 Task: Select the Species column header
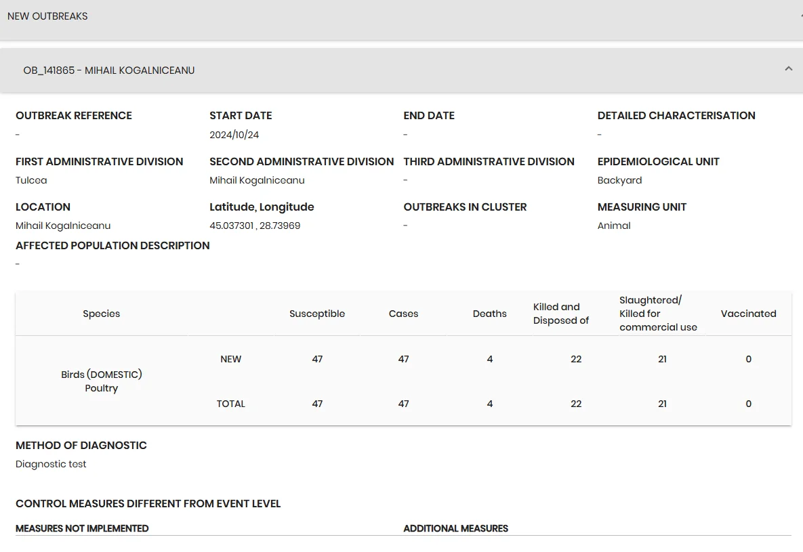pyautogui.click(x=102, y=314)
